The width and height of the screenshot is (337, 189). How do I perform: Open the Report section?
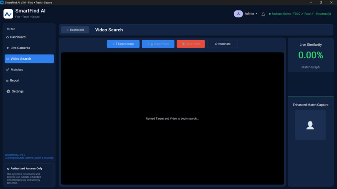pyautogui.click(x=29, y=81)
